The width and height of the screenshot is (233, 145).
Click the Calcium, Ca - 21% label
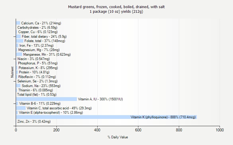click(41, 23)
